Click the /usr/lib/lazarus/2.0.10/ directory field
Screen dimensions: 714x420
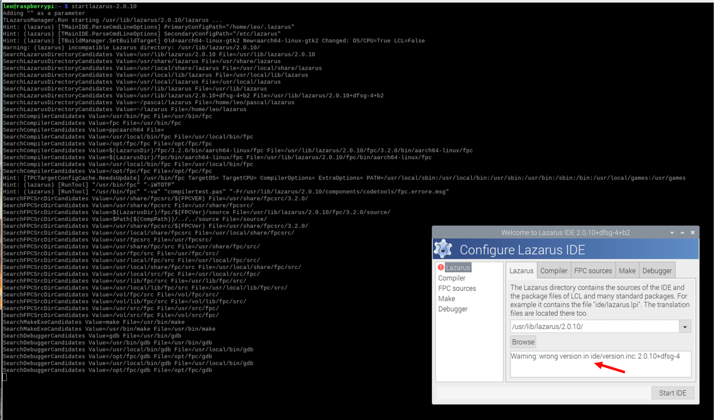[595, 326]
